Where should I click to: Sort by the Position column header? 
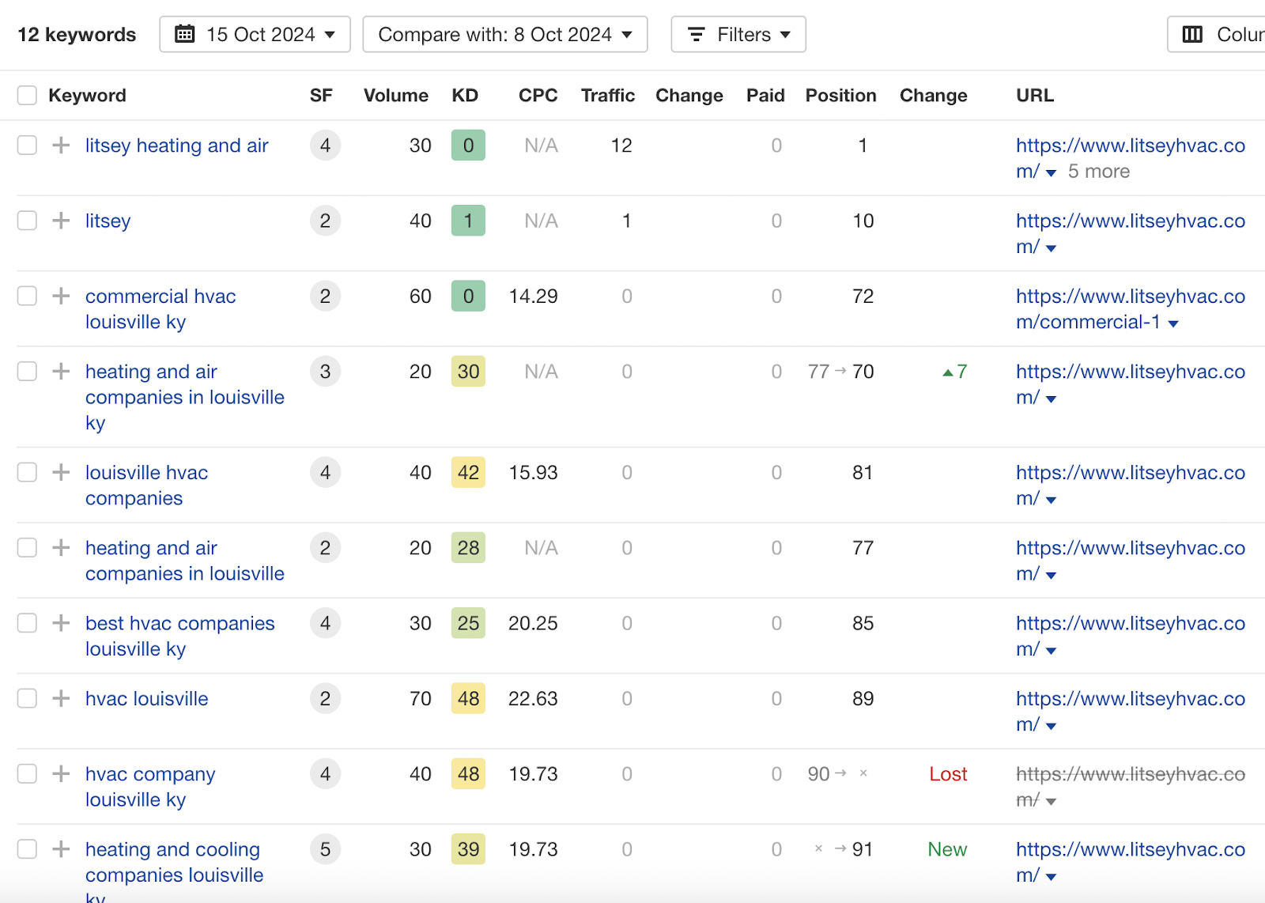(840, 96)
